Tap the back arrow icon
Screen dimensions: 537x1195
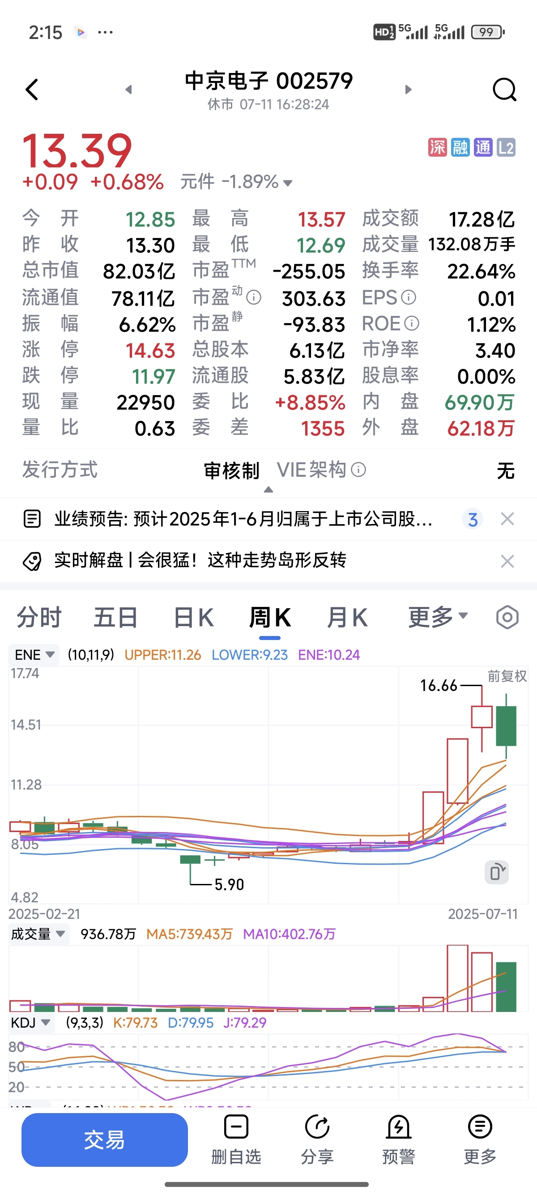[x=31, y=90]
